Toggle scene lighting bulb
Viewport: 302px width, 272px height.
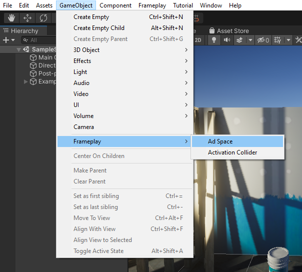[214, 40]
